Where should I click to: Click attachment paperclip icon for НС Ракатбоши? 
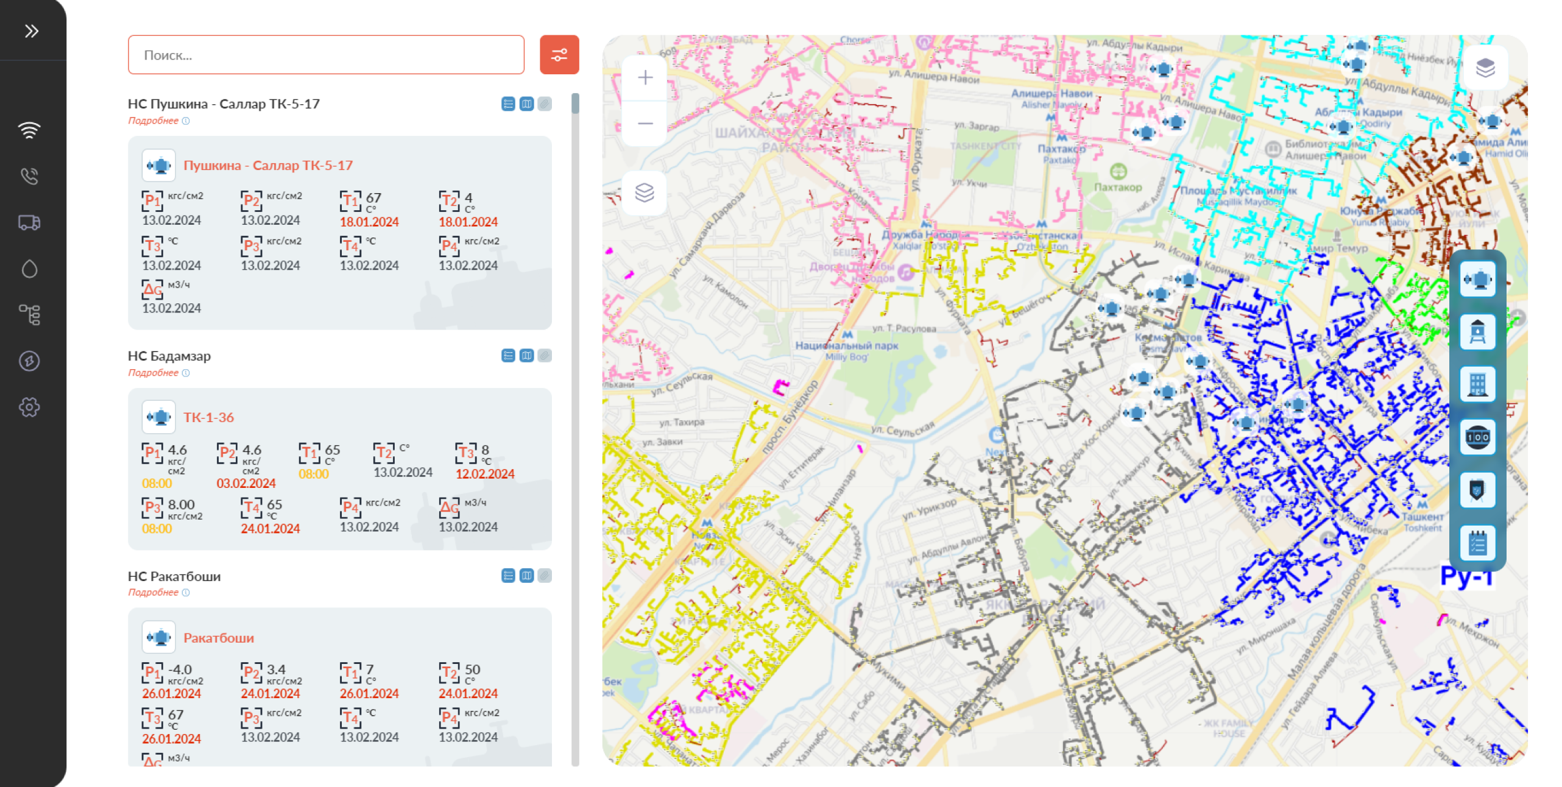(x=545, y=576)
